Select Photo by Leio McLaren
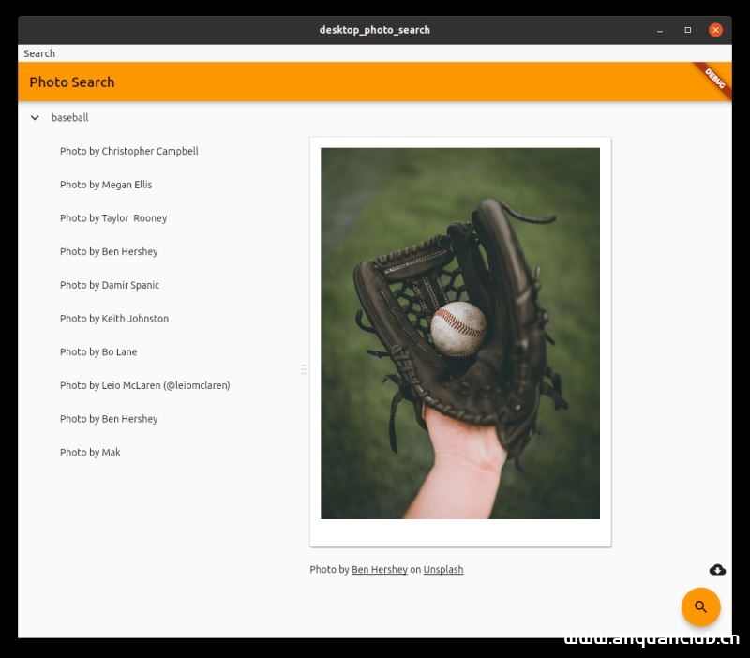 144,385
